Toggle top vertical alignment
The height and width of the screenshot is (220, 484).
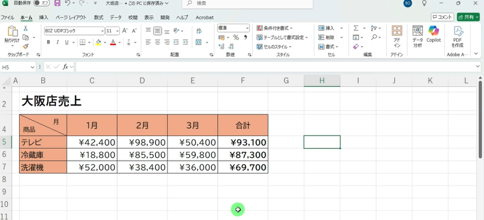tap(148, 30)
